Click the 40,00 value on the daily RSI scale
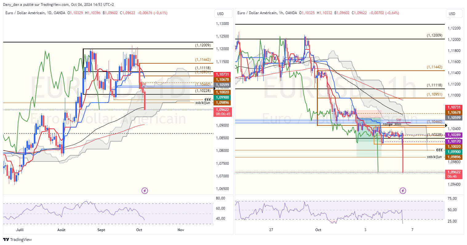The height and width of the screenshot is (245, 467). (x=221, y=219)
